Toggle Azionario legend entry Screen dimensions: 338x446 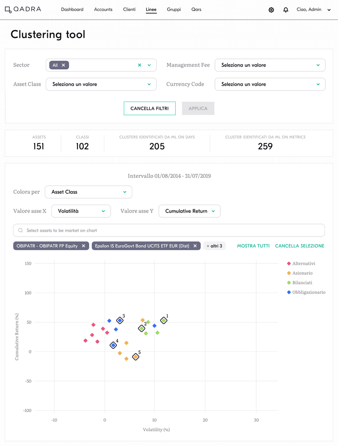pos(300,273)
